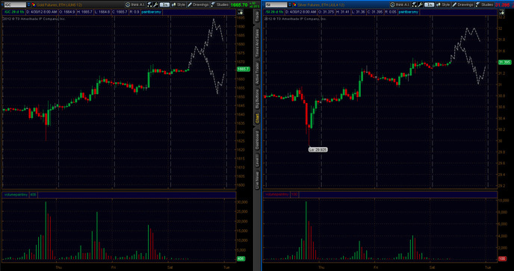Click the wrench settings icon on gold chart
This screenshot has height=271, width=514.
155,4
